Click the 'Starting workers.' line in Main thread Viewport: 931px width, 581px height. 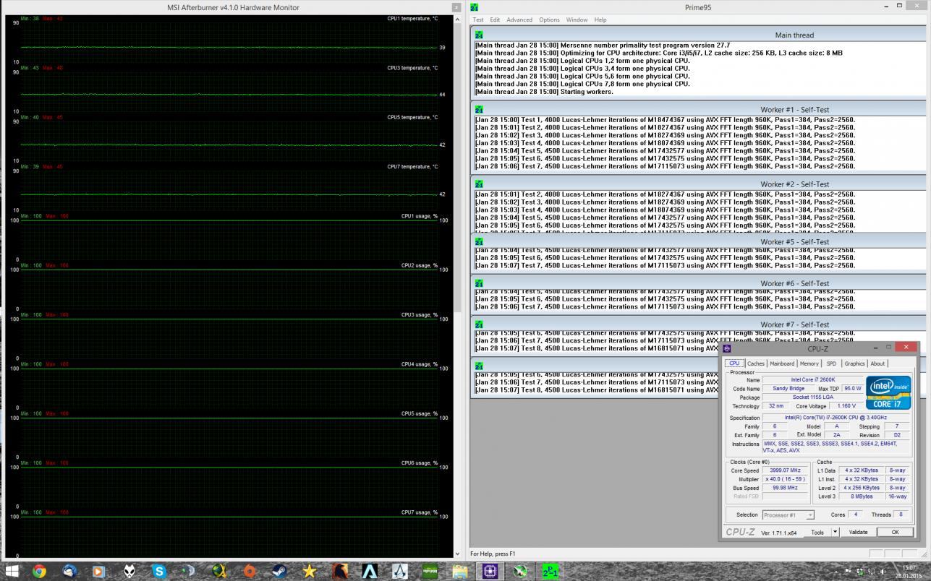coord(544,92)
